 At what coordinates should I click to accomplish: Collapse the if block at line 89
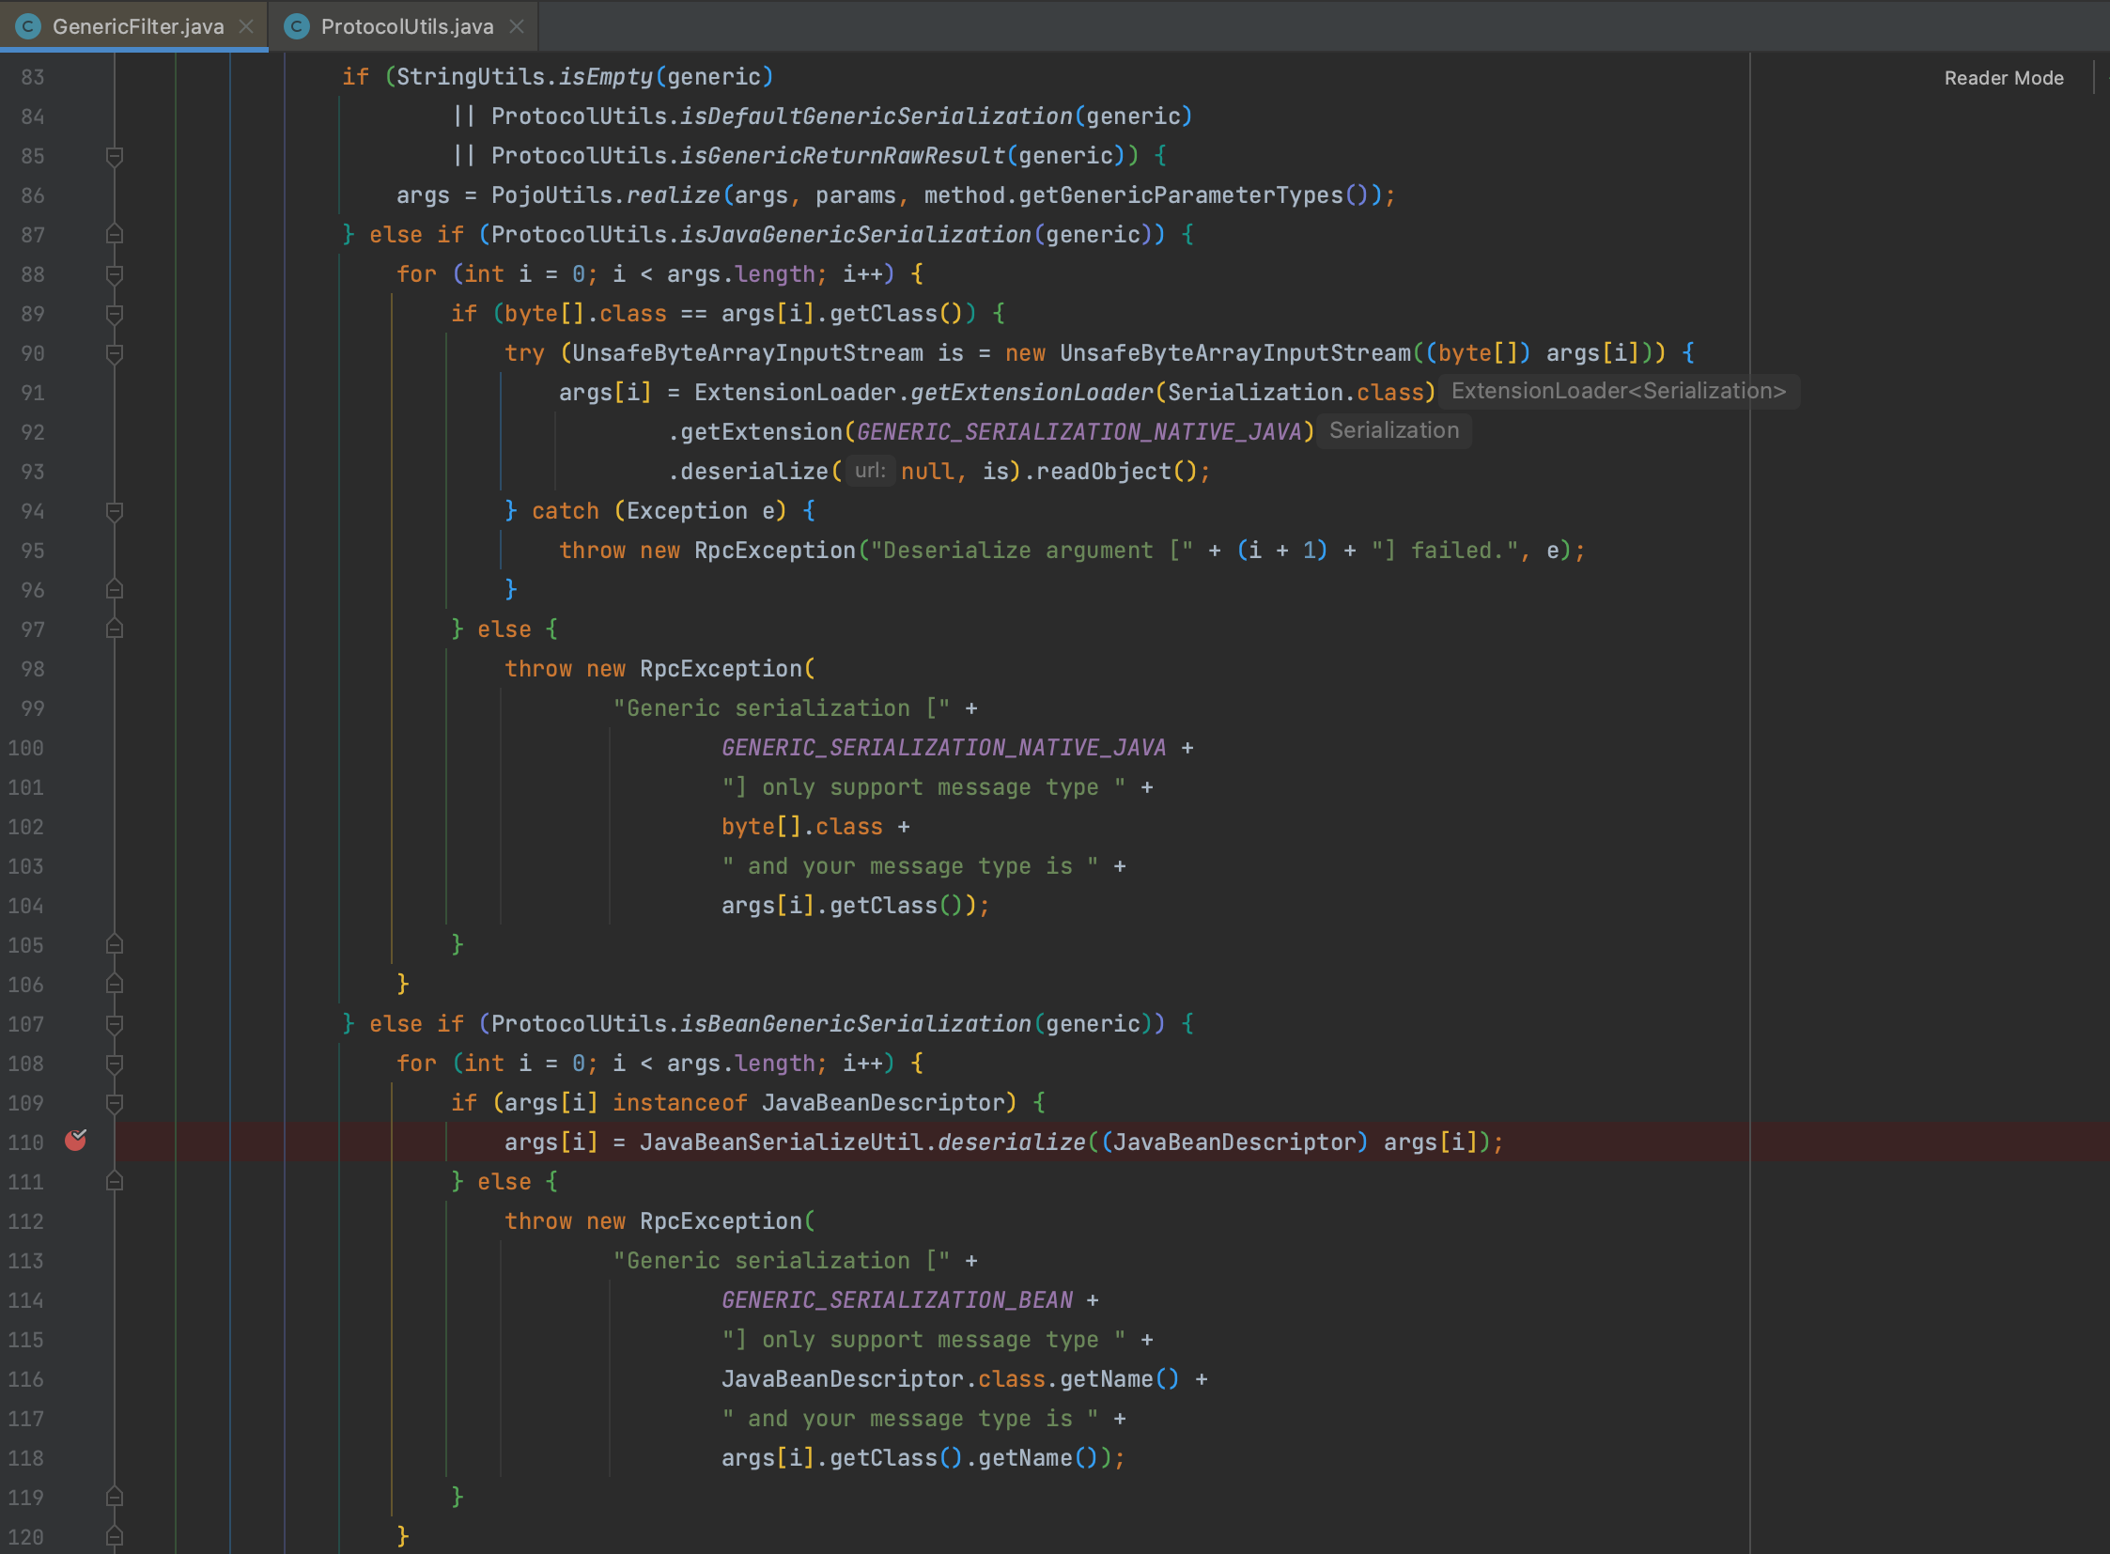coord(115,314)
